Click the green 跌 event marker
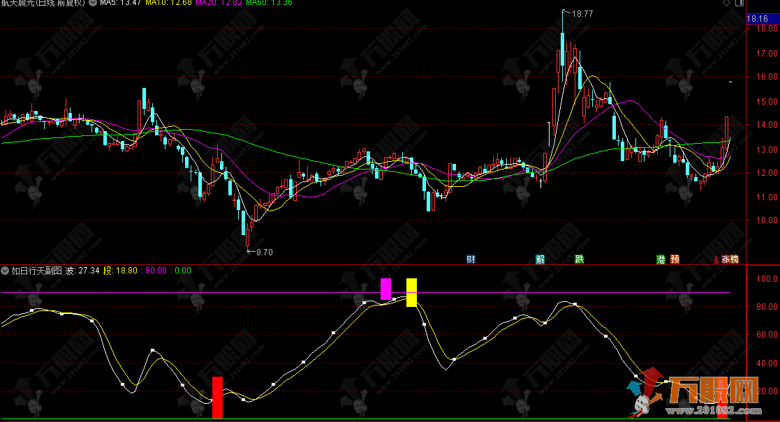Viewport: 780px width, 422px height. (x=579, y=259)
